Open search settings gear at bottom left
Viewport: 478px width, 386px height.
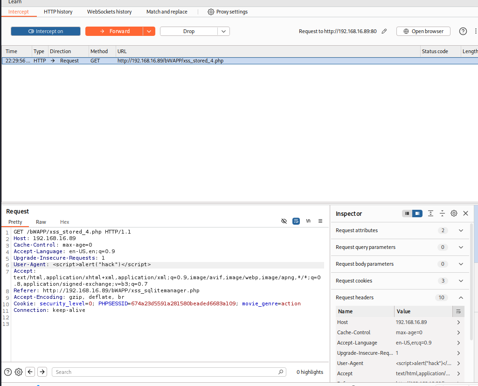19,372
